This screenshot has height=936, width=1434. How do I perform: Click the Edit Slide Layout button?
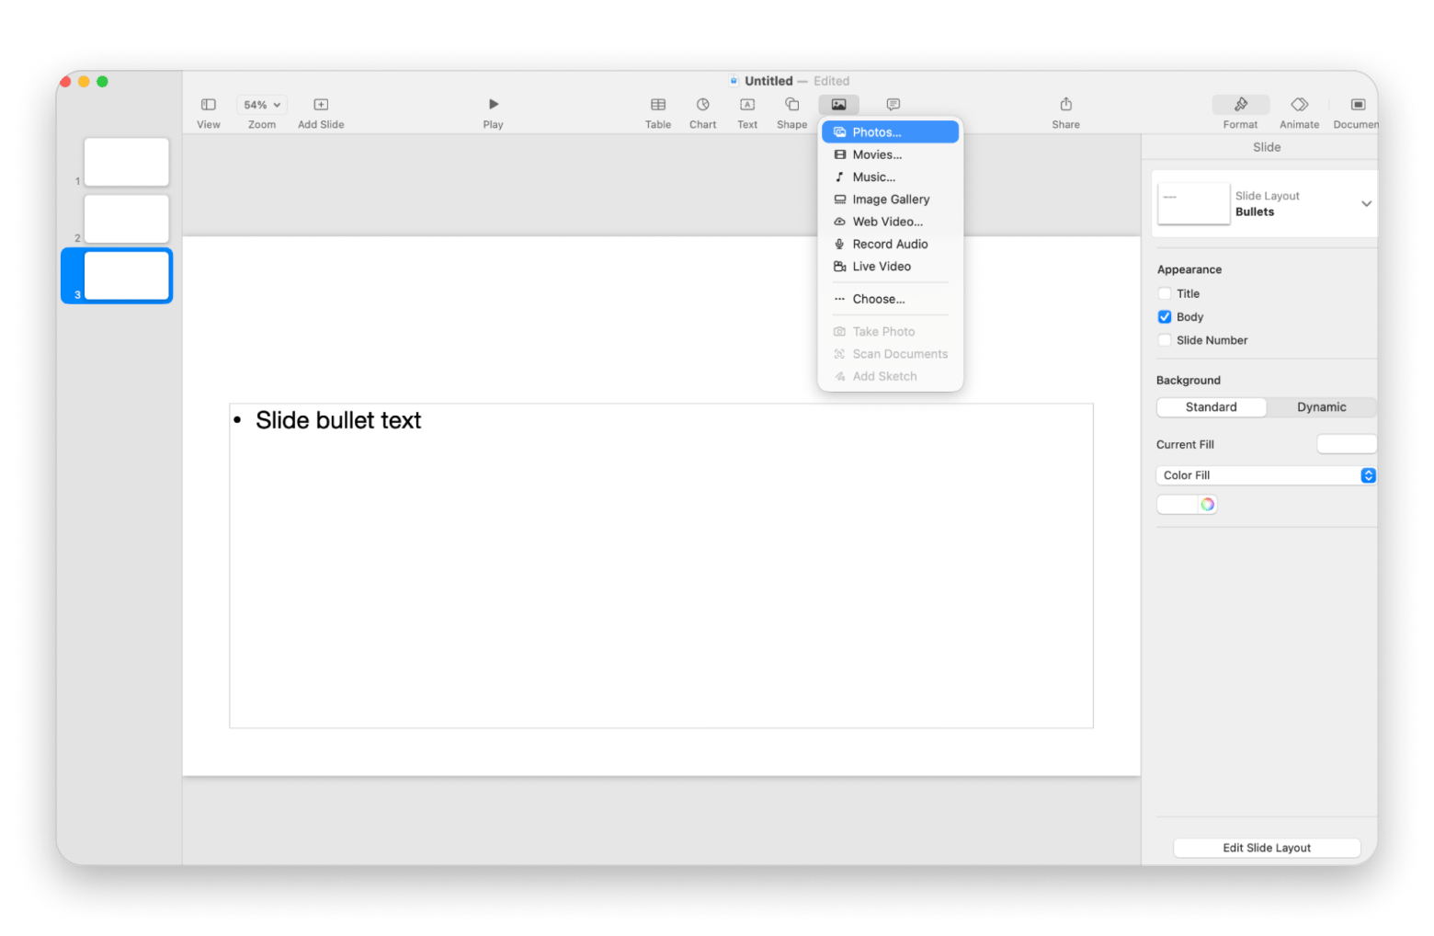(x=1267, y=848)
